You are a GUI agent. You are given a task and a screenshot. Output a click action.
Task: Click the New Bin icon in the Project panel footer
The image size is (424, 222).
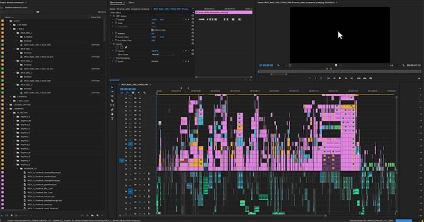click(x=93, y=215)
